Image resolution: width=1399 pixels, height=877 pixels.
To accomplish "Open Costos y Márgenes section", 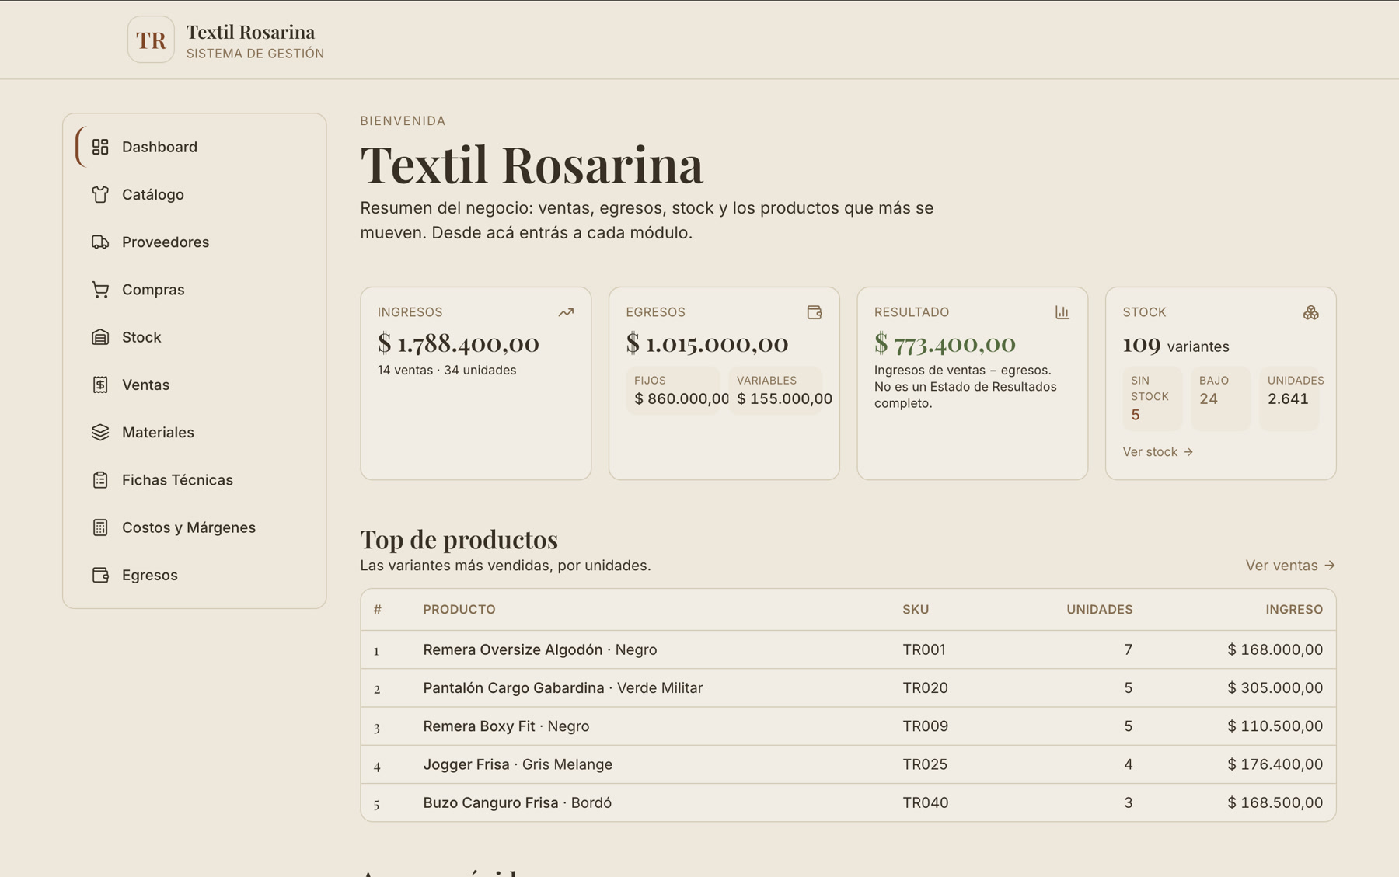I will (x=194, y=527).
